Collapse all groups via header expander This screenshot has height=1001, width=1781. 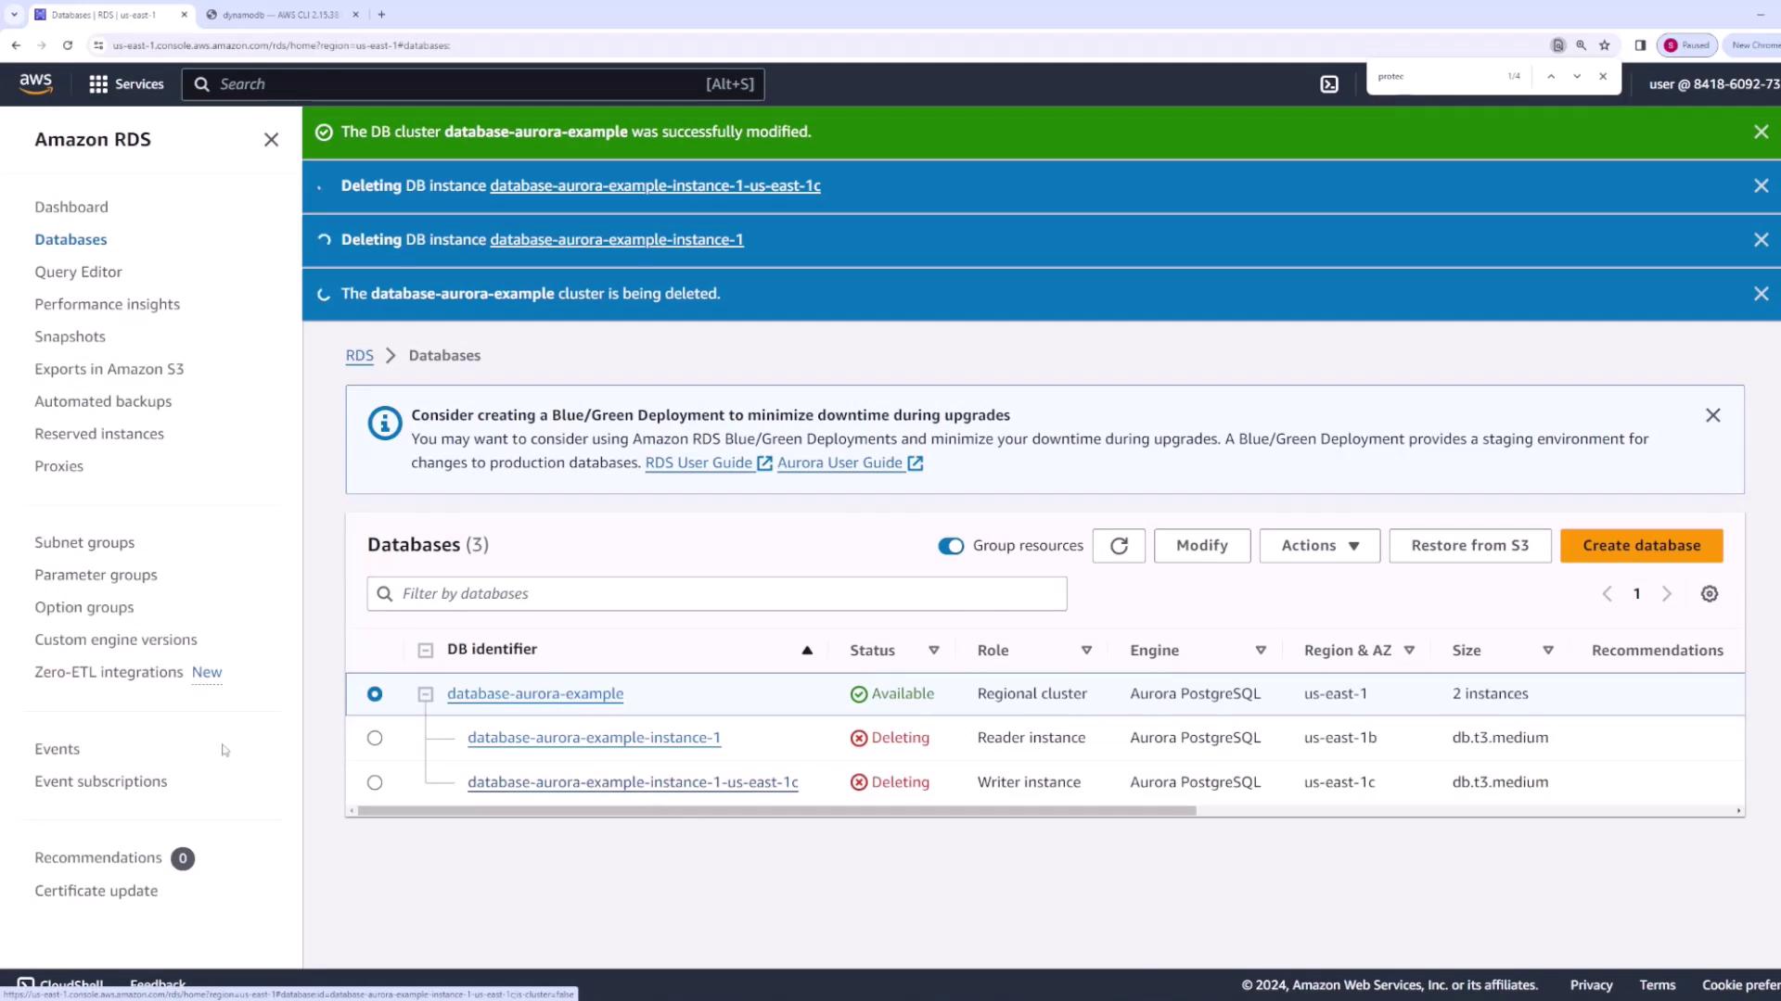click(425, 651)
